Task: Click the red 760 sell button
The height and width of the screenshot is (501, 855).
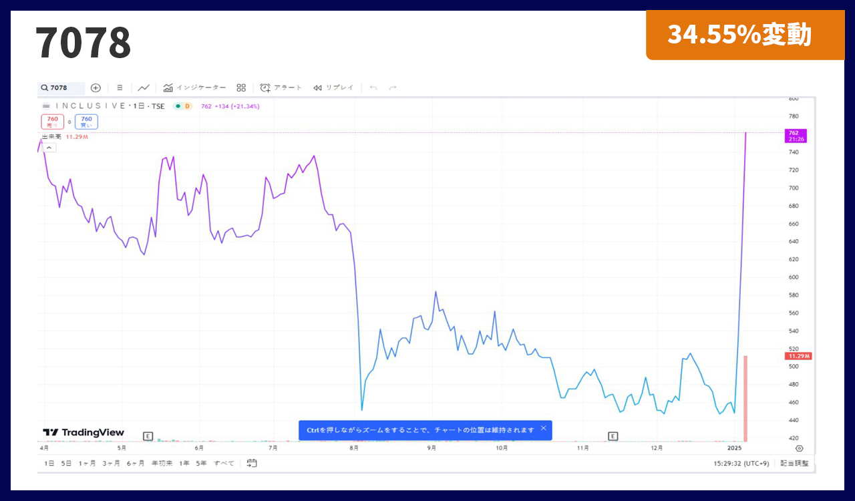Action: coord(52,122)
